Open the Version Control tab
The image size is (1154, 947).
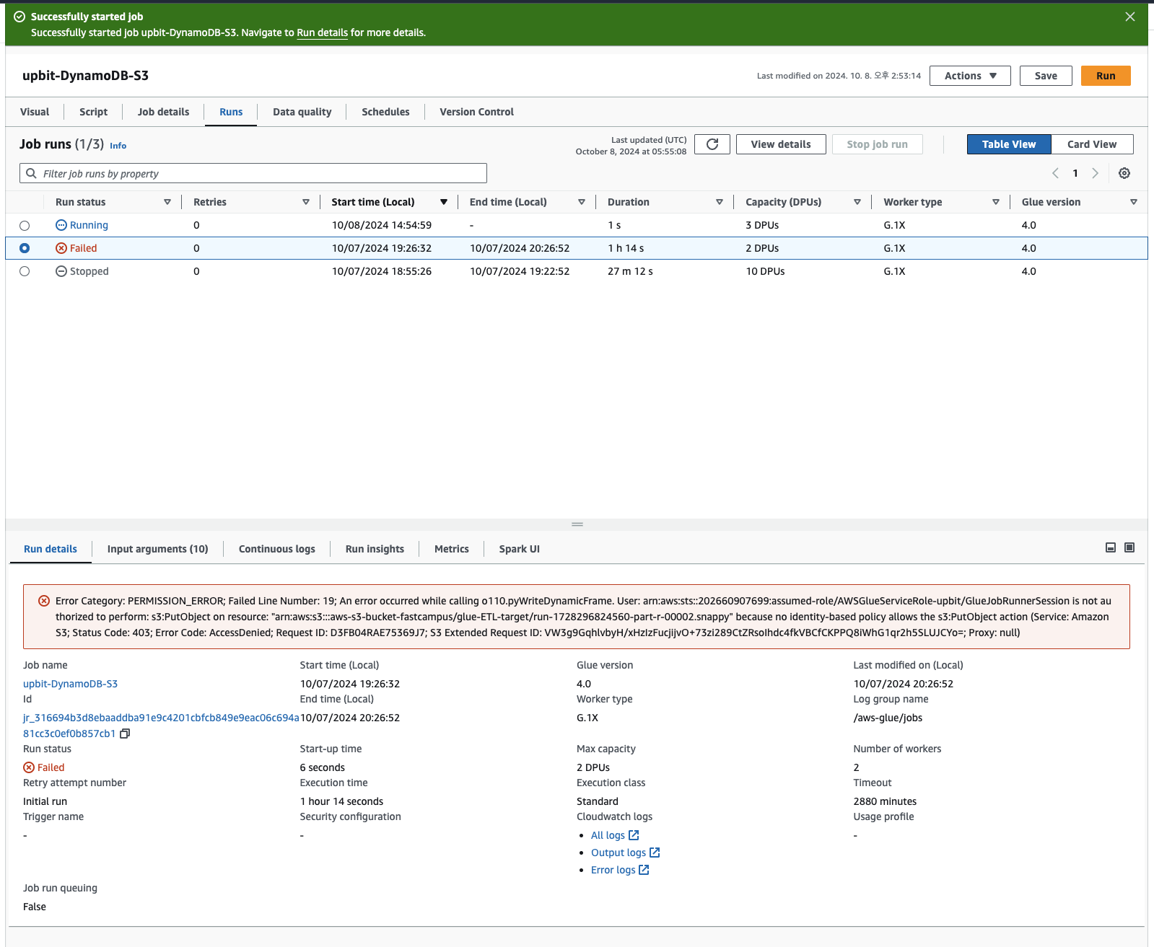pyautogui.click(x=476, y=112)
